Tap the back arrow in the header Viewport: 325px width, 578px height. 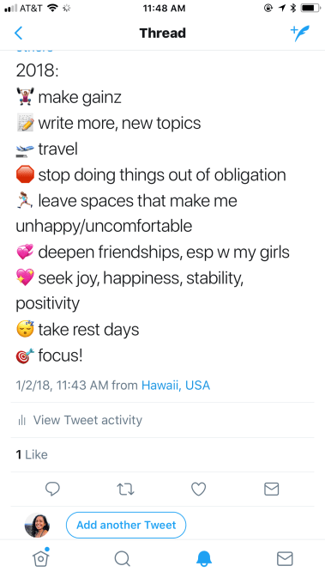pos(18,33)
